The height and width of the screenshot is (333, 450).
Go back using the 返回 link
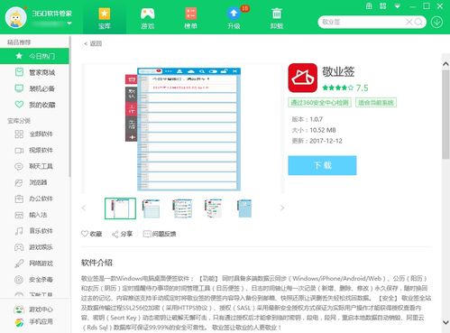93,43
